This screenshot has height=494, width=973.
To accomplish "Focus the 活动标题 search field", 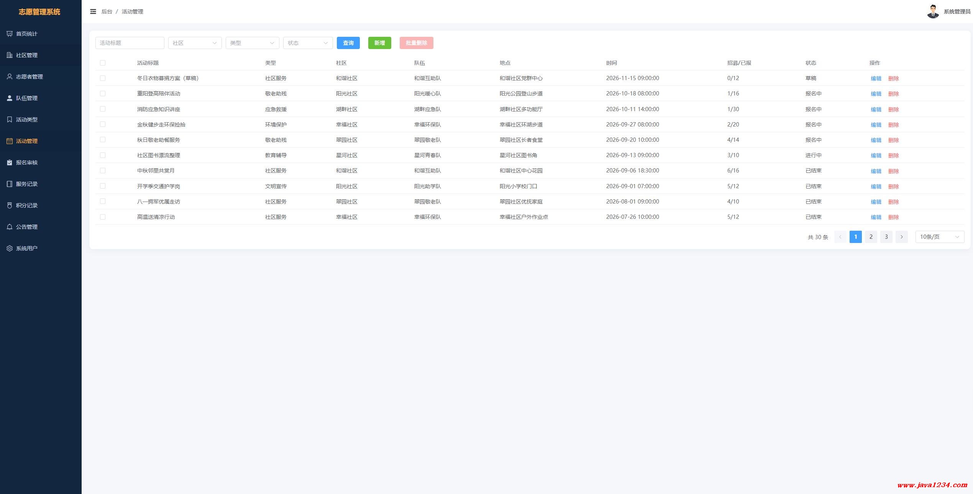I will (x=130, y=43).
